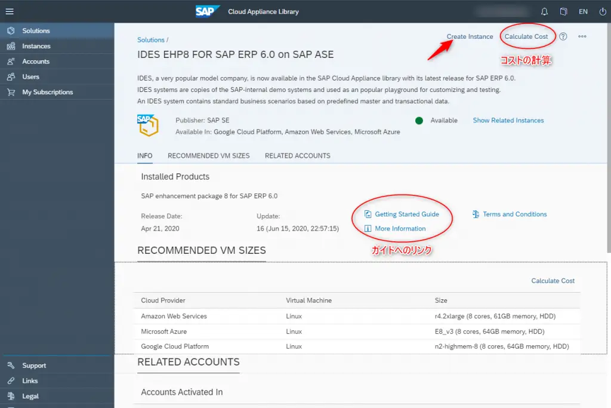
Task: Toggle the hamburger navigation menu
Action: pyautogui.click(x=10, y=11)
